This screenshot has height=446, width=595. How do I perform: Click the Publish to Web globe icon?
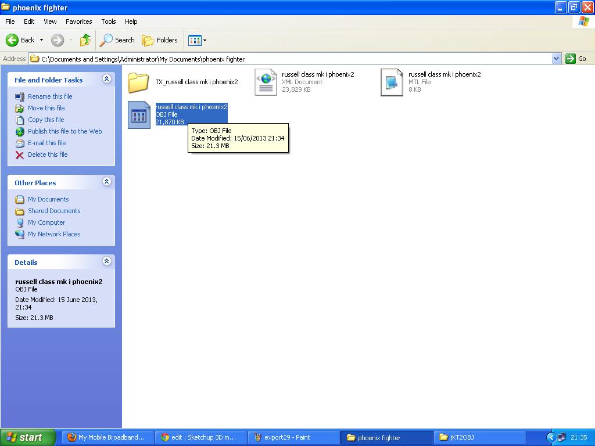[x=20, y=132]
